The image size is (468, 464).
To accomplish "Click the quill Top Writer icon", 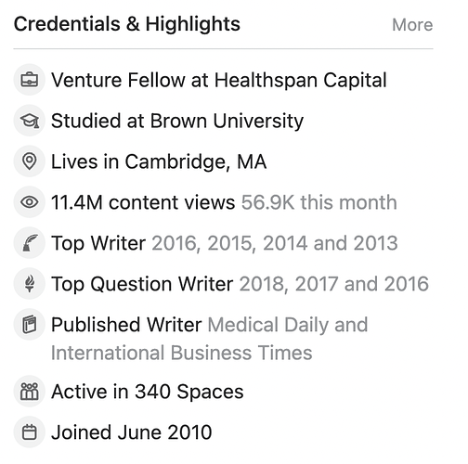I will tap(30, 243).
